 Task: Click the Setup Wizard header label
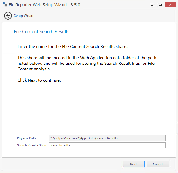[x=24, y=16]
